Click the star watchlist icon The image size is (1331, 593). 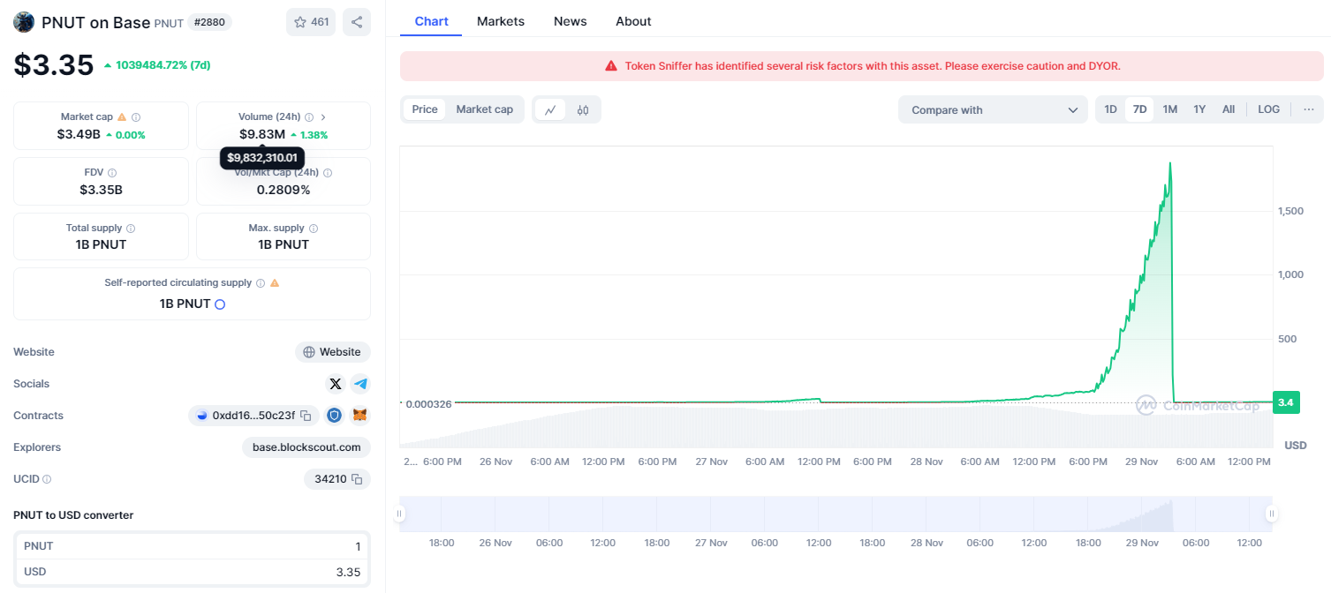(300, 22)
